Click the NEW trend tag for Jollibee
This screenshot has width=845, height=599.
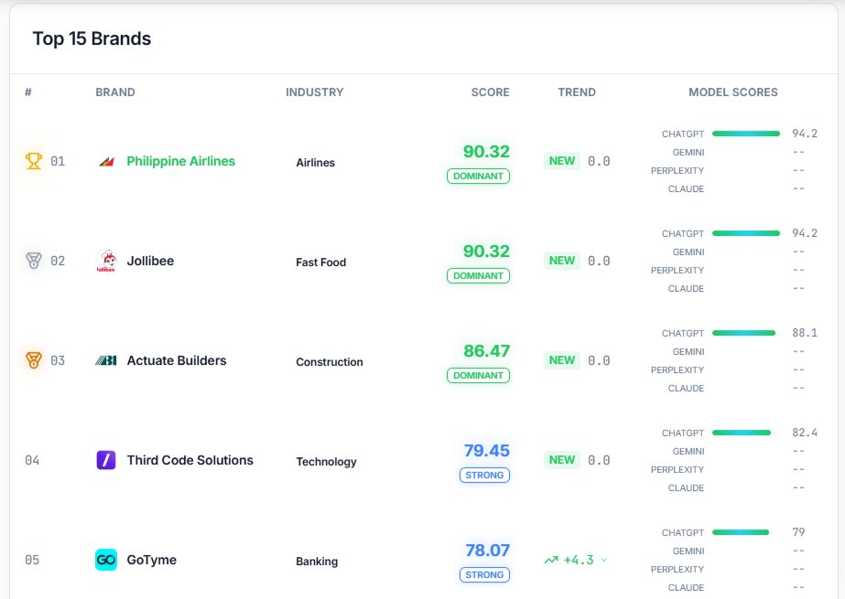tap(562, 261)
